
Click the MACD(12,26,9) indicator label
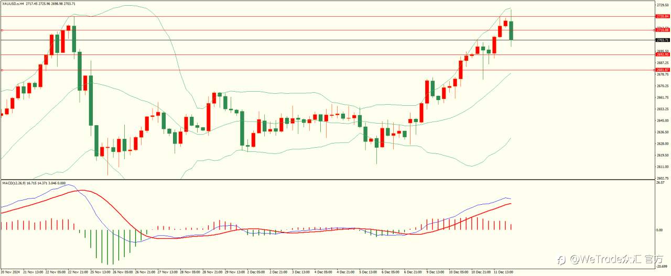point(15,183)
